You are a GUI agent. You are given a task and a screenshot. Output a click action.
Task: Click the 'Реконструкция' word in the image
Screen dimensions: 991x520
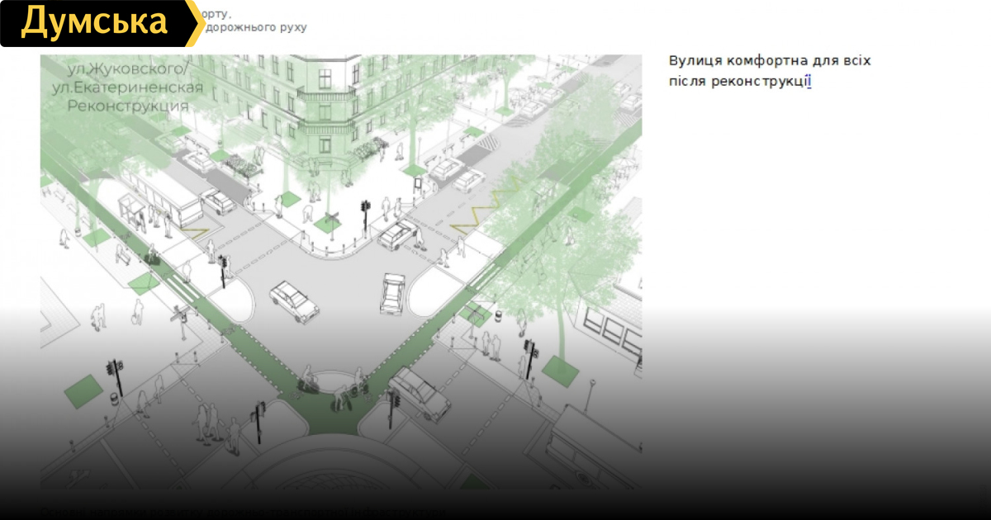128,106
